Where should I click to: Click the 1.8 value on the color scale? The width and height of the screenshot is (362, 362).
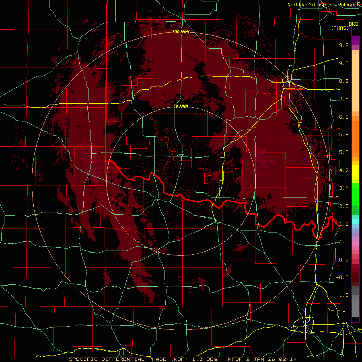click(x=344, y=224)
